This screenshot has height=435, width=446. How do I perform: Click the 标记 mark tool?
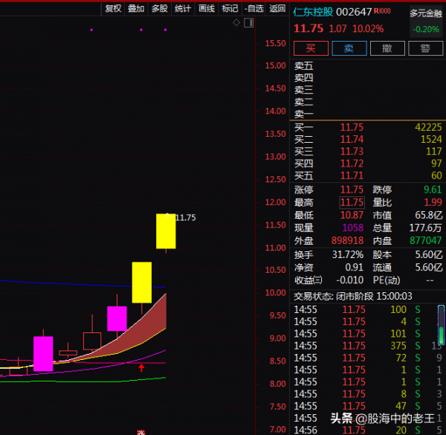coord(230,8)
